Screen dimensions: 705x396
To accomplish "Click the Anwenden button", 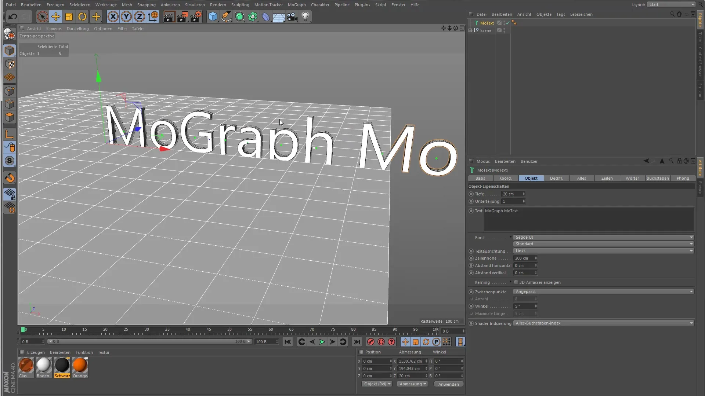I will 448,384.
